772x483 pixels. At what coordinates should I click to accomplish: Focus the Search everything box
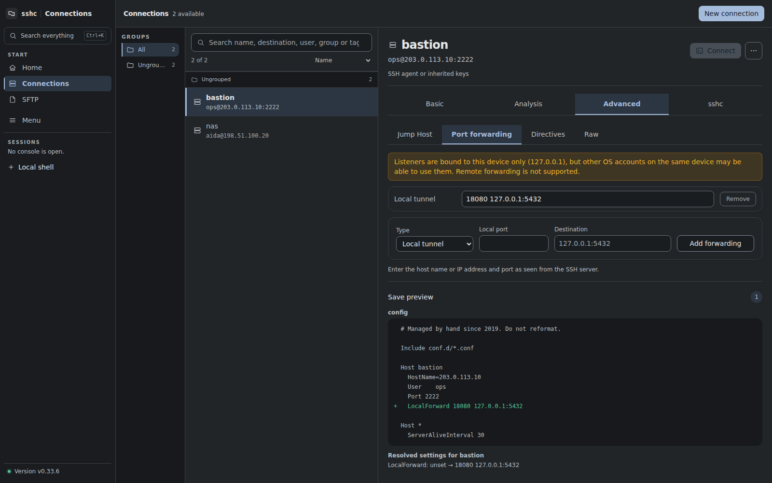point(57,36)
